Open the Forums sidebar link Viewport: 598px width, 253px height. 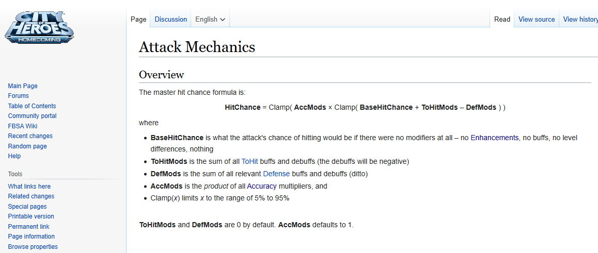click(19, 96)
